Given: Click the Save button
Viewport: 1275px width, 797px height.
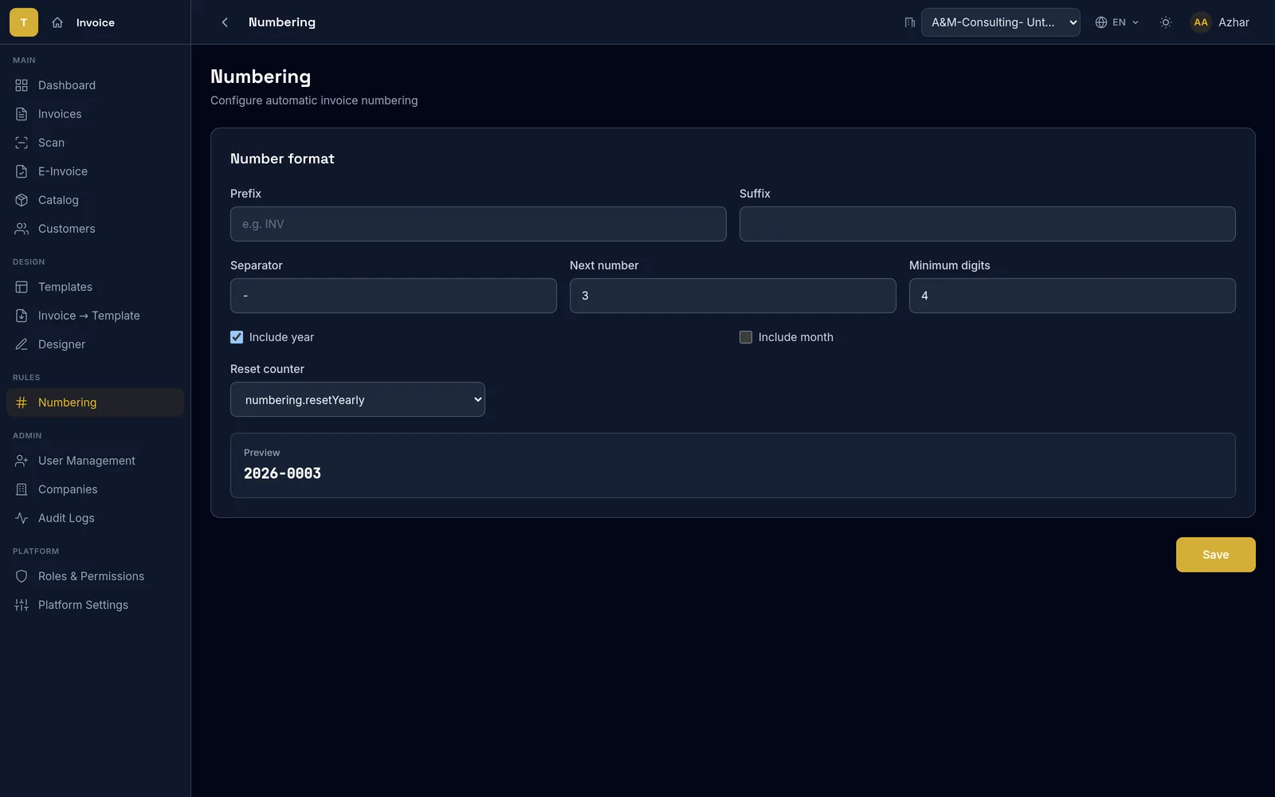Looking at the screenshot, I should pos(1215,555).
